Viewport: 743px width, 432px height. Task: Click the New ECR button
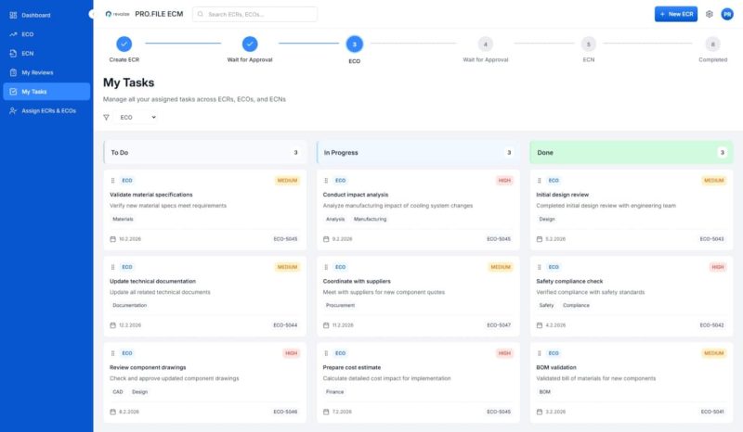[x=676, y=14]
